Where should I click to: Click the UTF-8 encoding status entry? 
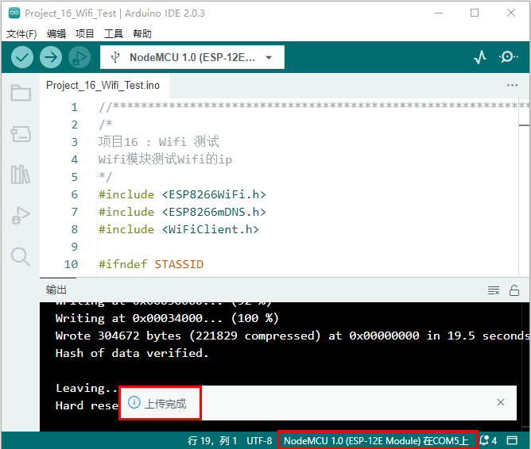pyautogui.click(x=259, y=440)
